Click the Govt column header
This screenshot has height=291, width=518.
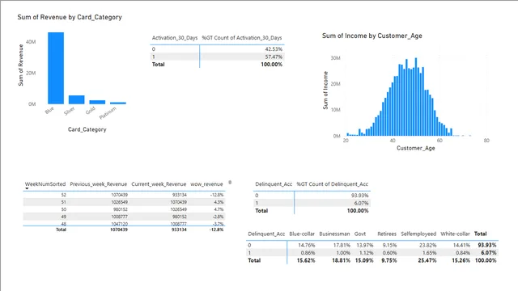(x=360, y=234)
